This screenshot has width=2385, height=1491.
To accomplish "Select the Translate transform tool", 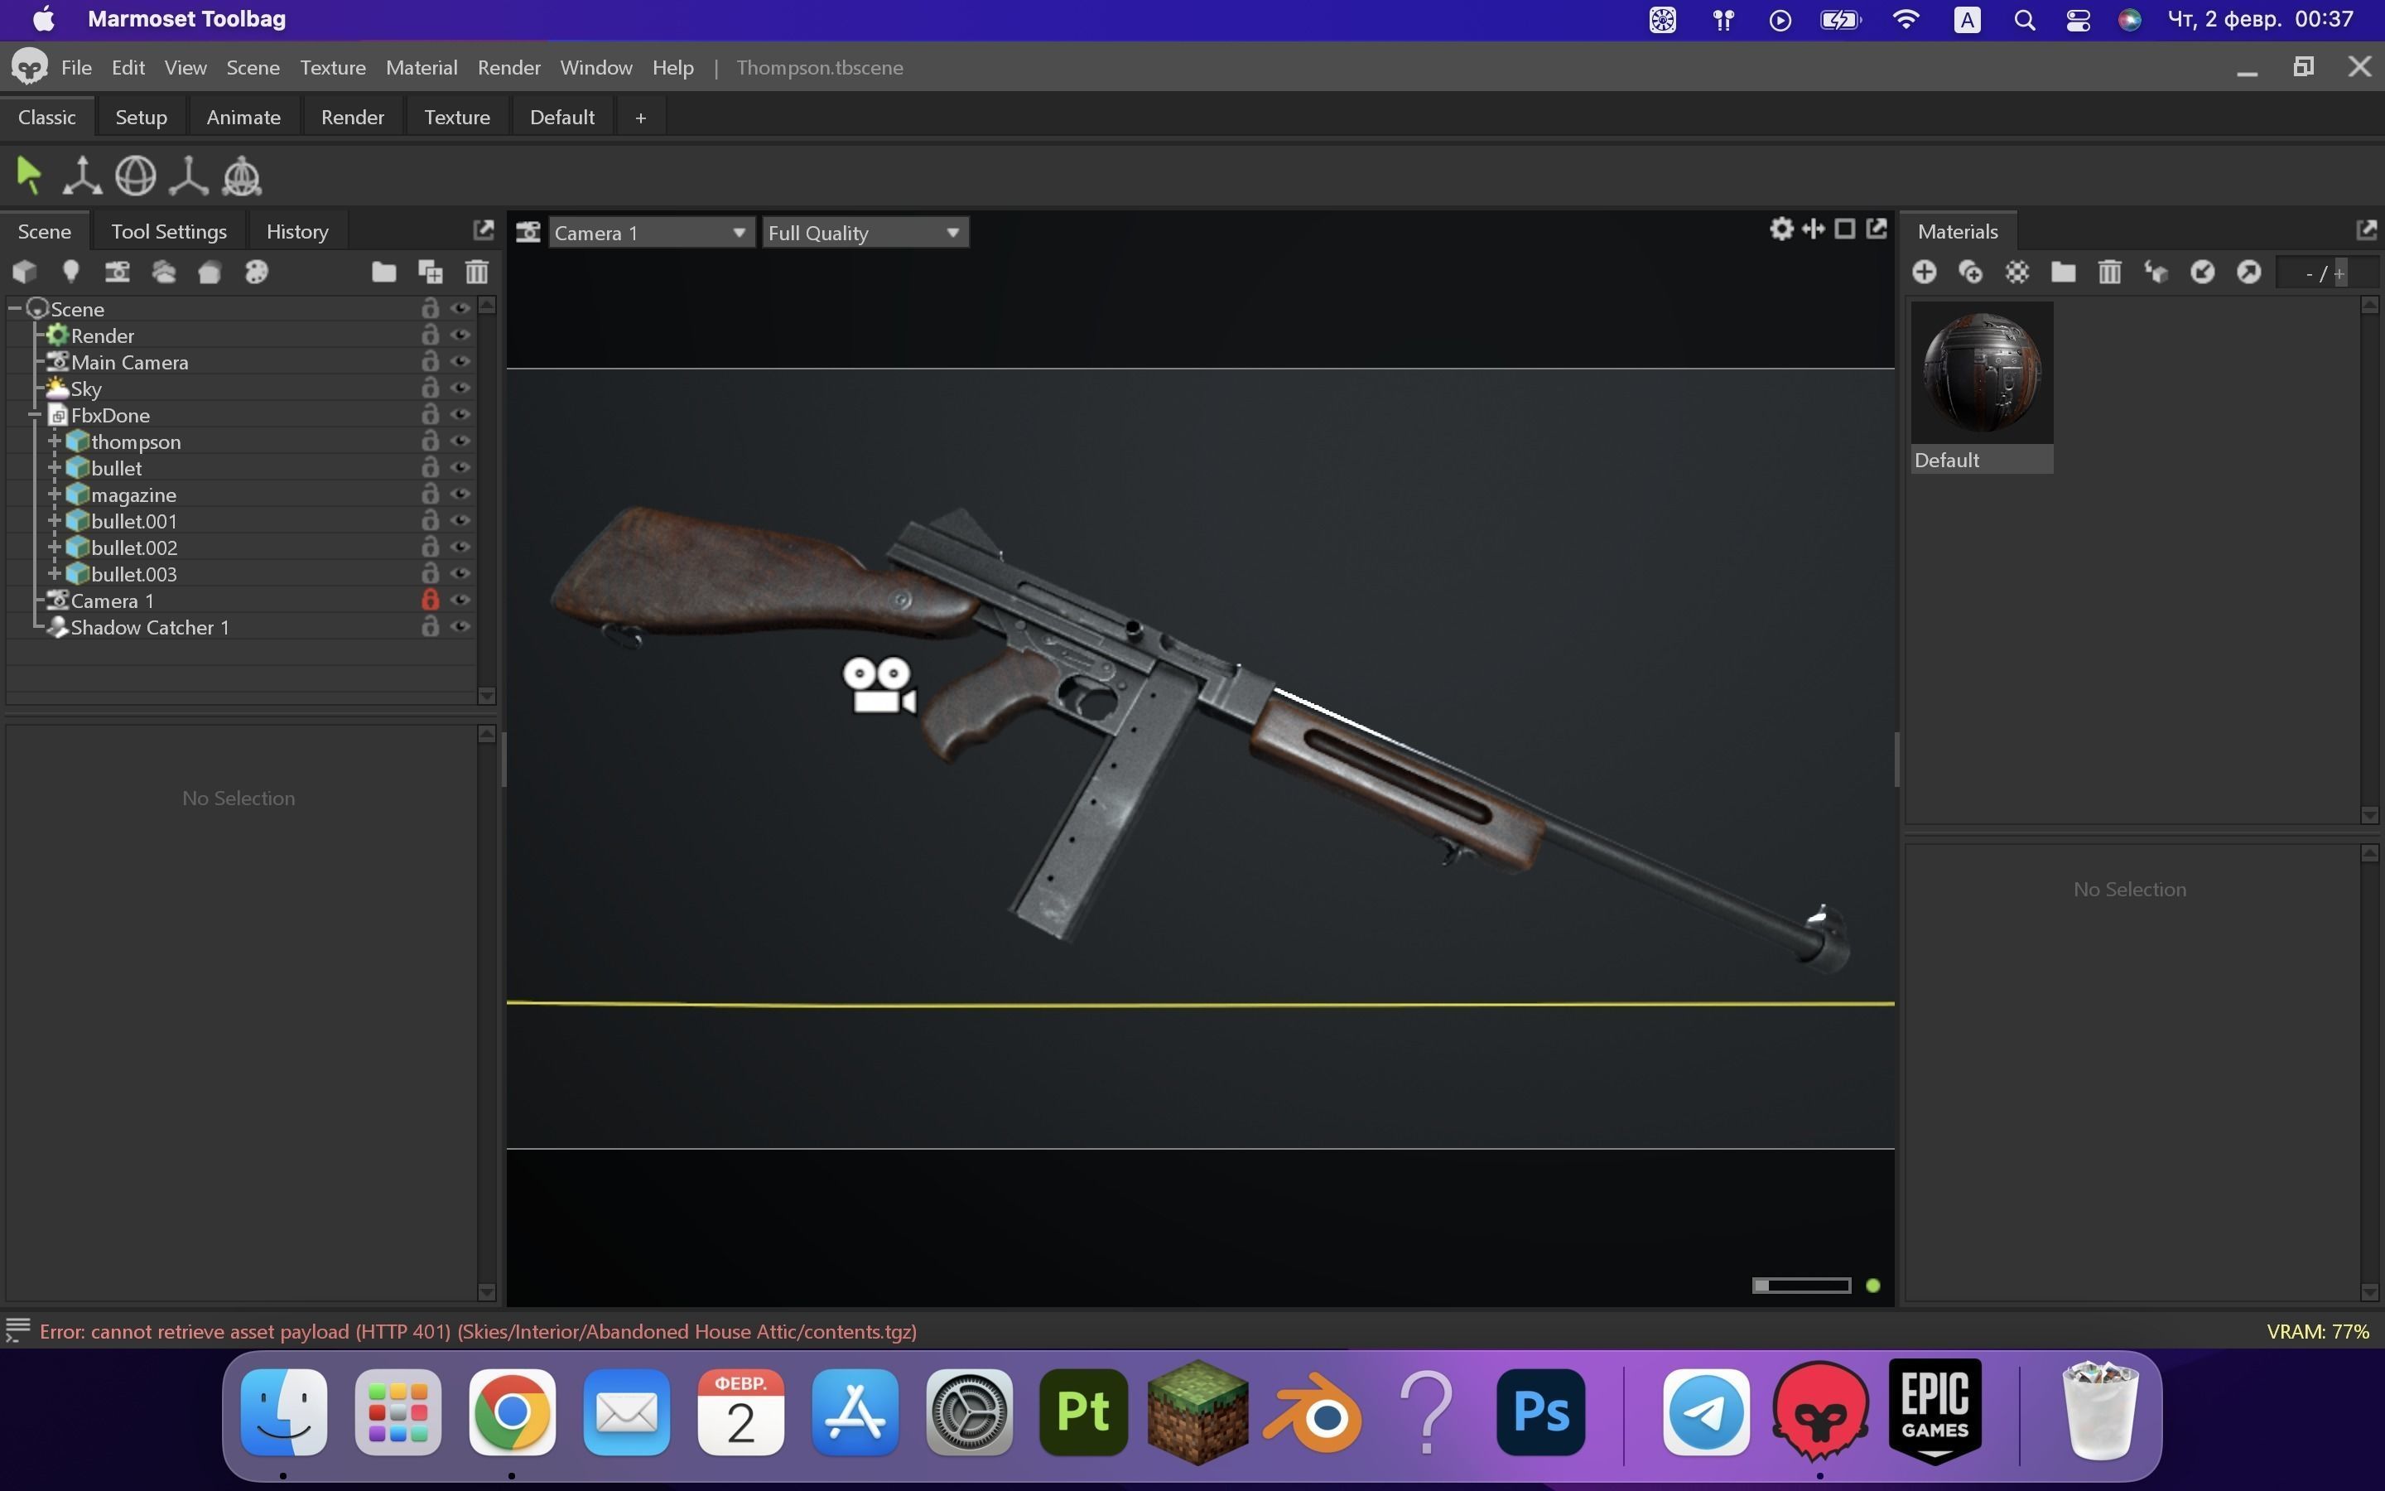I will 82,176.
